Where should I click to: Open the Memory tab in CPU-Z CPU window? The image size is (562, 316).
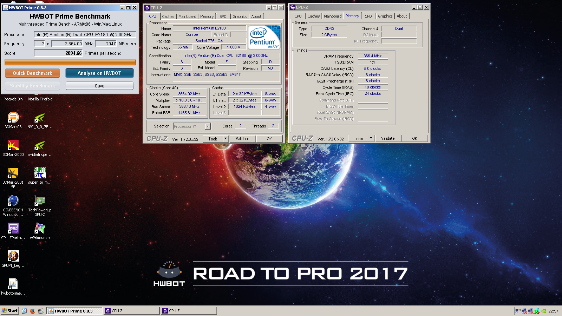[x=207, y=17]
